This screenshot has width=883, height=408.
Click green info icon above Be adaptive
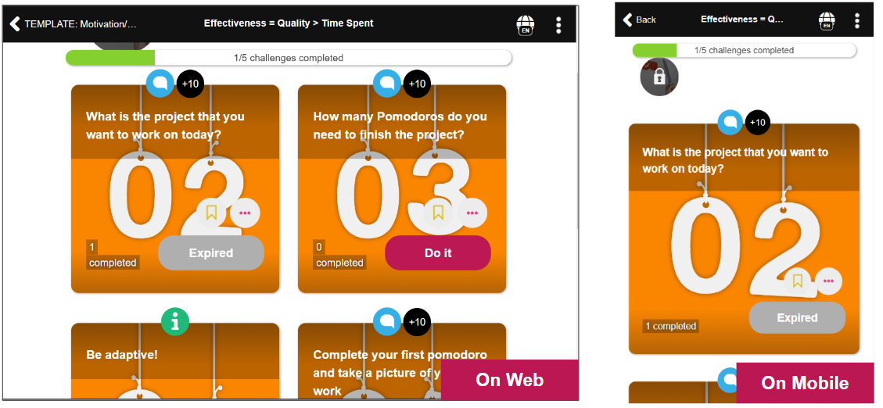(175, 322)
